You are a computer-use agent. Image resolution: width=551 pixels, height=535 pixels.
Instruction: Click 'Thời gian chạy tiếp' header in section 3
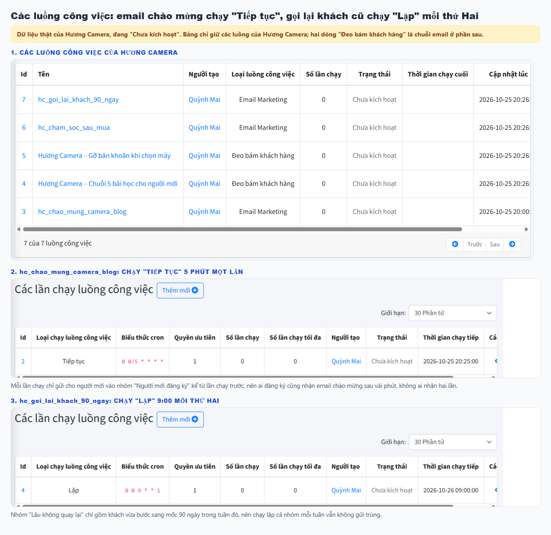[x=451, y=467]
